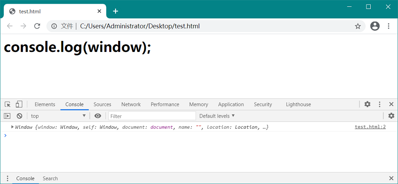Viewport: 398px width, 184px height.
Task: Click the console Filter input field
Action: tap(152, 116)
